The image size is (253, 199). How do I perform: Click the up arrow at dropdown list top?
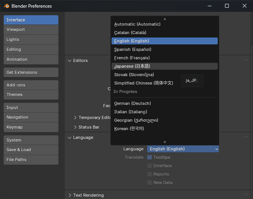(165, 19)
